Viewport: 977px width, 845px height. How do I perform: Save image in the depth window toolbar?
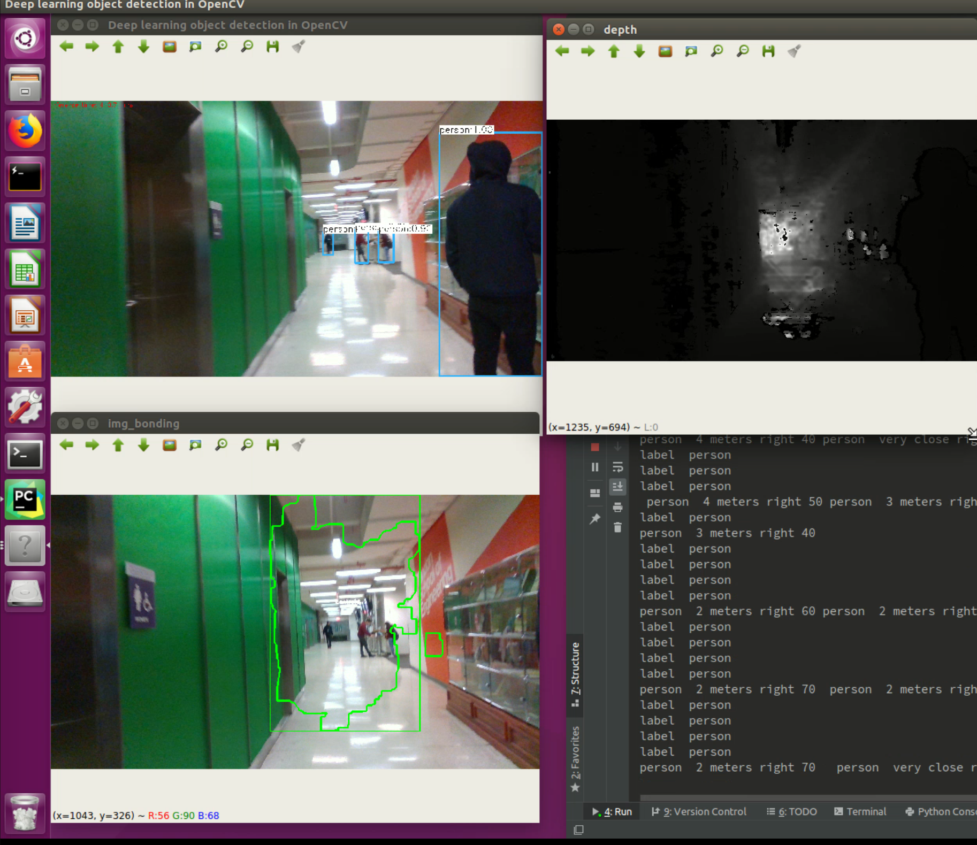(768, 51)
